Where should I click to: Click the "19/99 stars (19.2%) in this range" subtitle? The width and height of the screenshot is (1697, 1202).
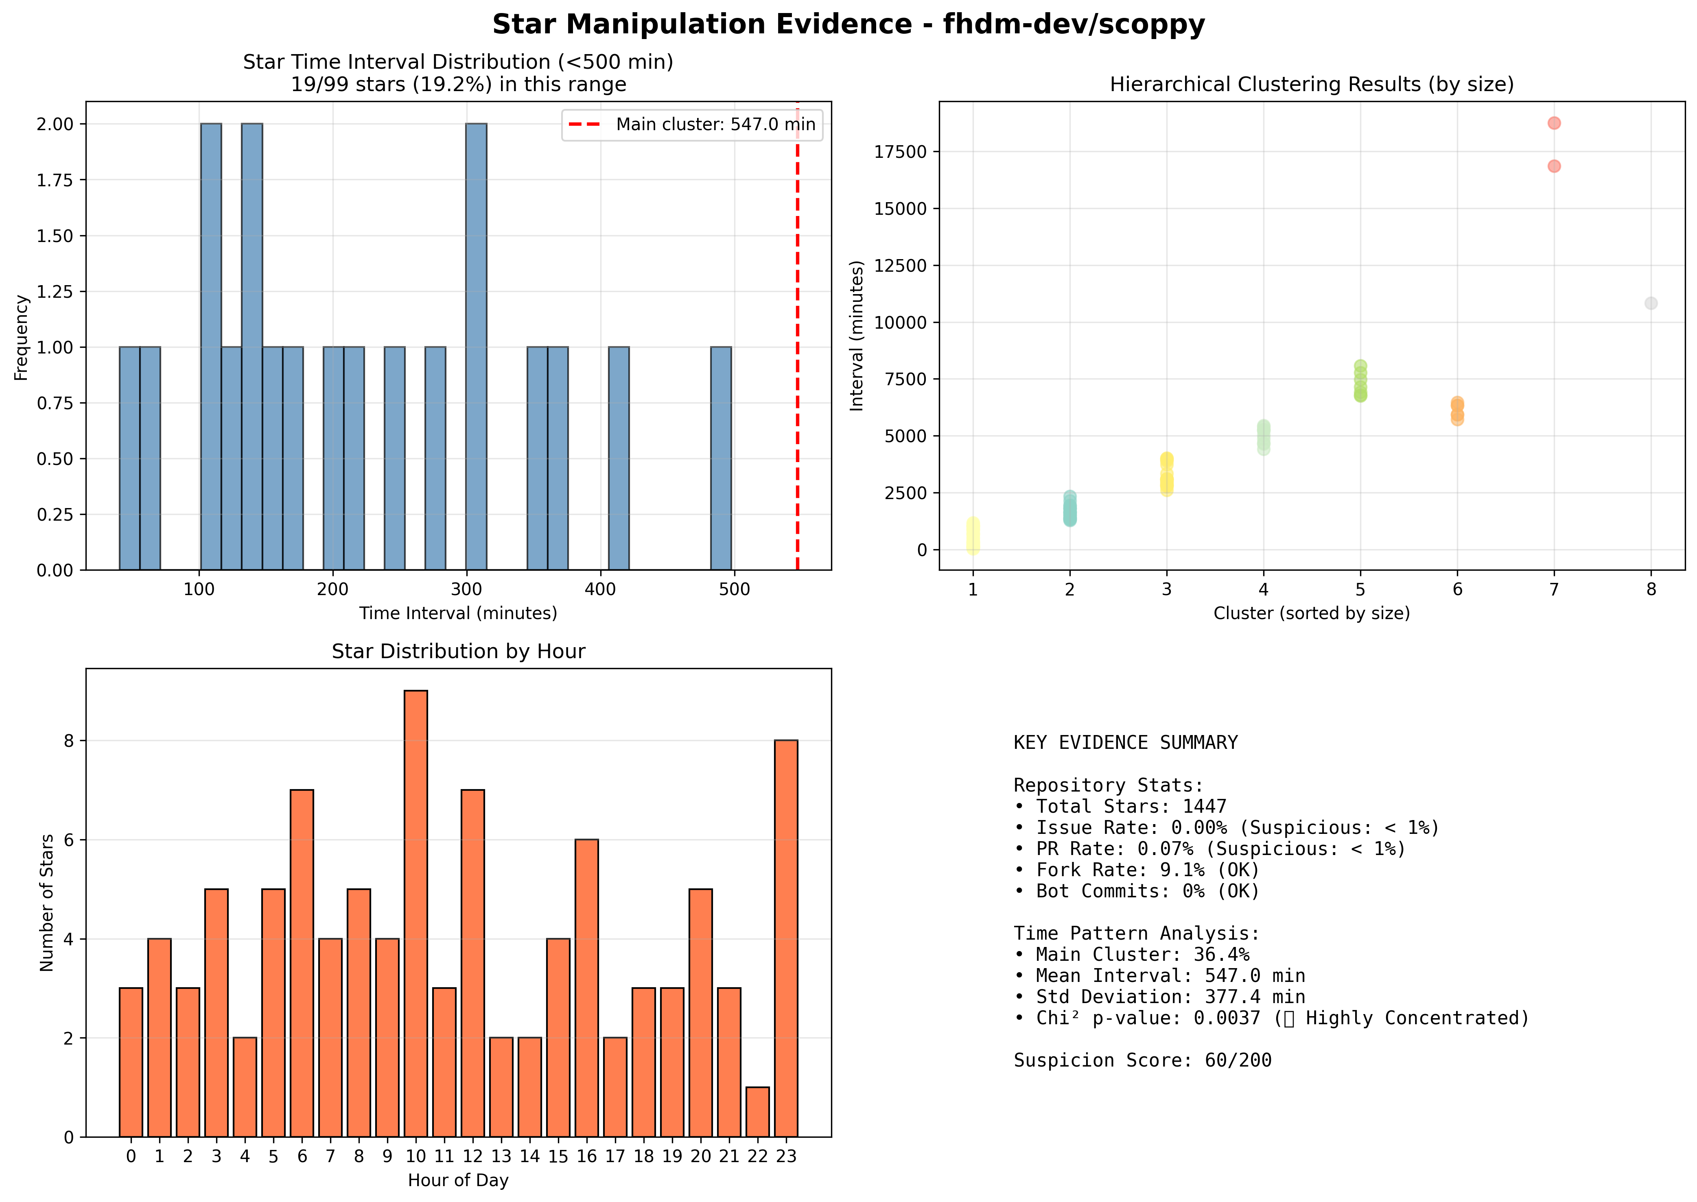click(458, 84)
